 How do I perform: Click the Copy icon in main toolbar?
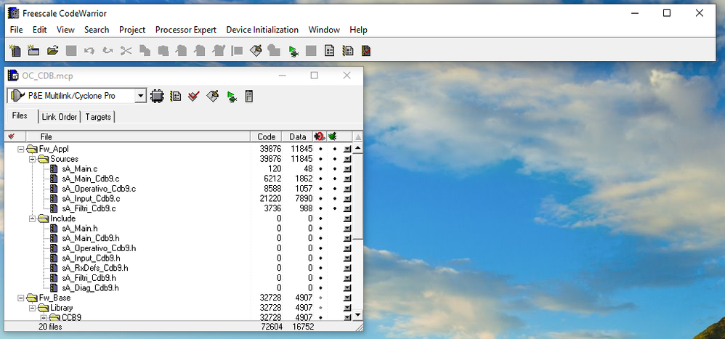click(x=145, y=50)
